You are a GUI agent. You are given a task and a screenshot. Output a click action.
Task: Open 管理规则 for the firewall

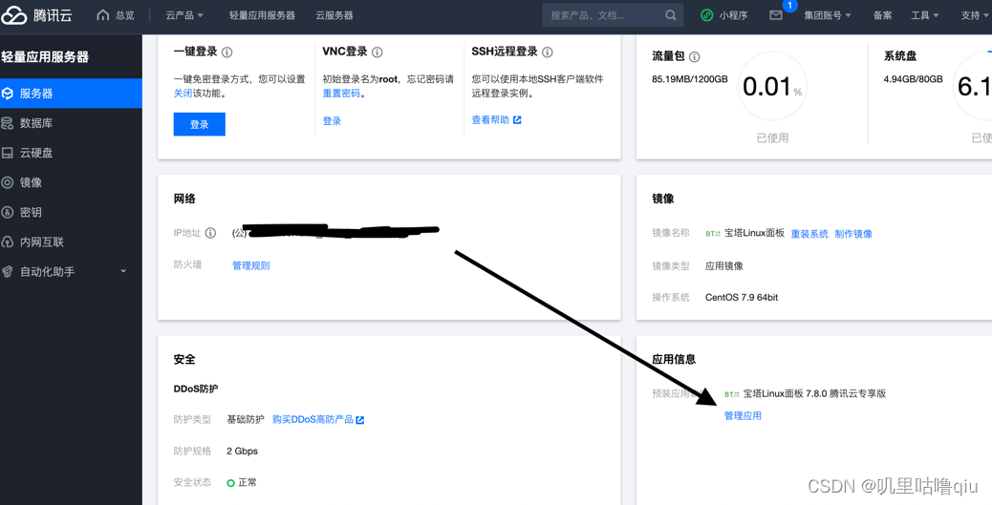(x=251, y=265)
